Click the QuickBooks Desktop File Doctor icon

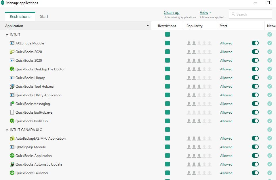(x=12, y=69)
